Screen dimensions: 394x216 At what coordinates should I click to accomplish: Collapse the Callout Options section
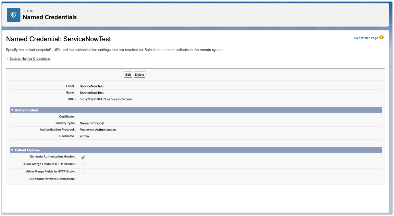click(12, 150)
